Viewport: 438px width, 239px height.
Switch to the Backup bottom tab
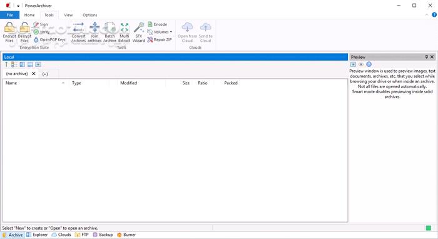(x=103, y=235)
